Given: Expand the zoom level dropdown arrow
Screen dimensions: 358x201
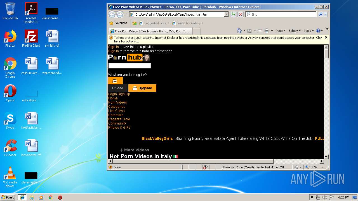Looking at the screenshot, I should click(322, 167).
